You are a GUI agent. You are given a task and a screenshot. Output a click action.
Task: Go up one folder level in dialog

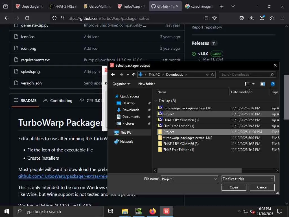pyautogui.click(x=134, y=75)
